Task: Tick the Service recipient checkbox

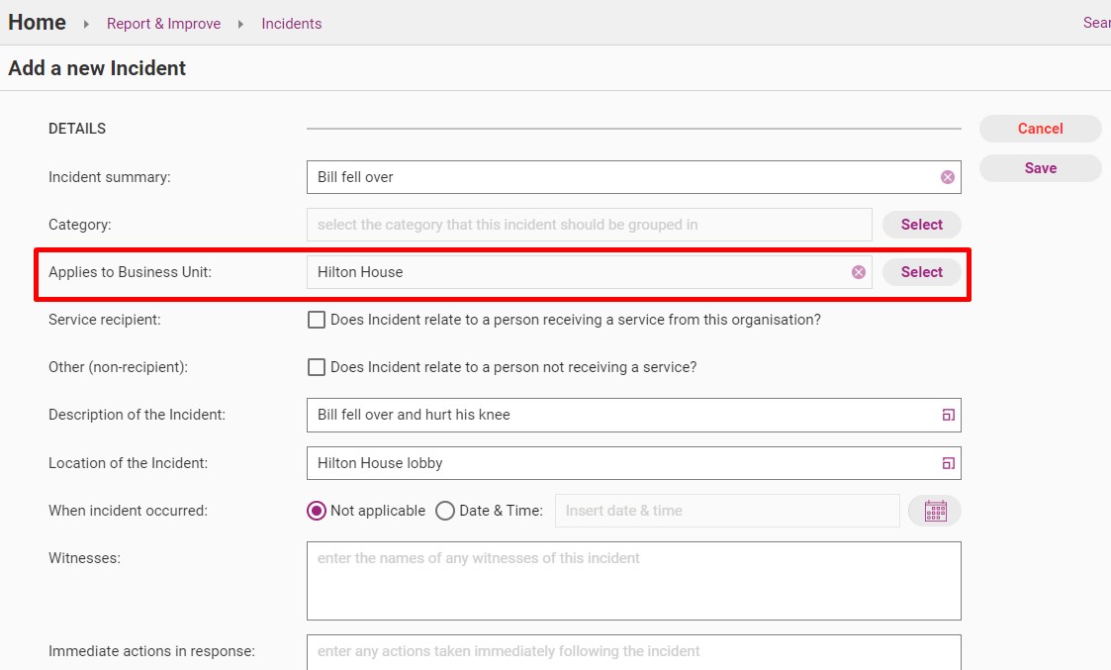Action: 316,320
